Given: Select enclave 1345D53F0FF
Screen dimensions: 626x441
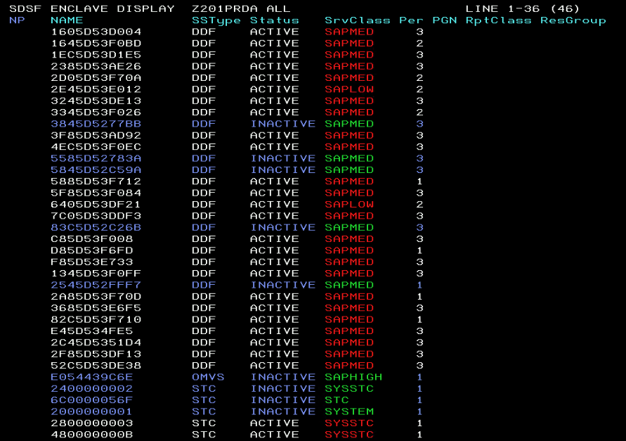Looking at the screenshot, I should (x=96, y=274).
